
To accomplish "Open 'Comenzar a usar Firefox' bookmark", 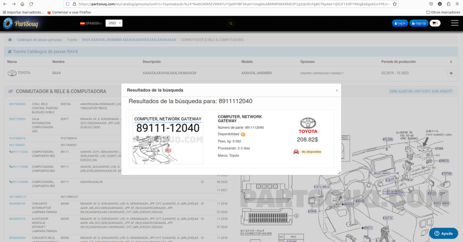I will [69, 12].
